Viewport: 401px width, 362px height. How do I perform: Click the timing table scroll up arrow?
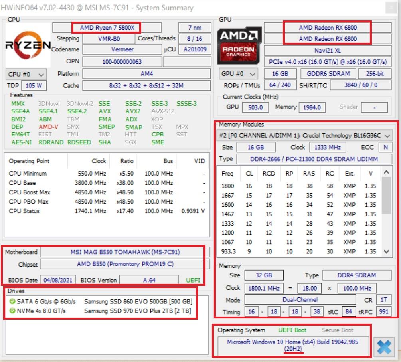(x=386, y=172)
